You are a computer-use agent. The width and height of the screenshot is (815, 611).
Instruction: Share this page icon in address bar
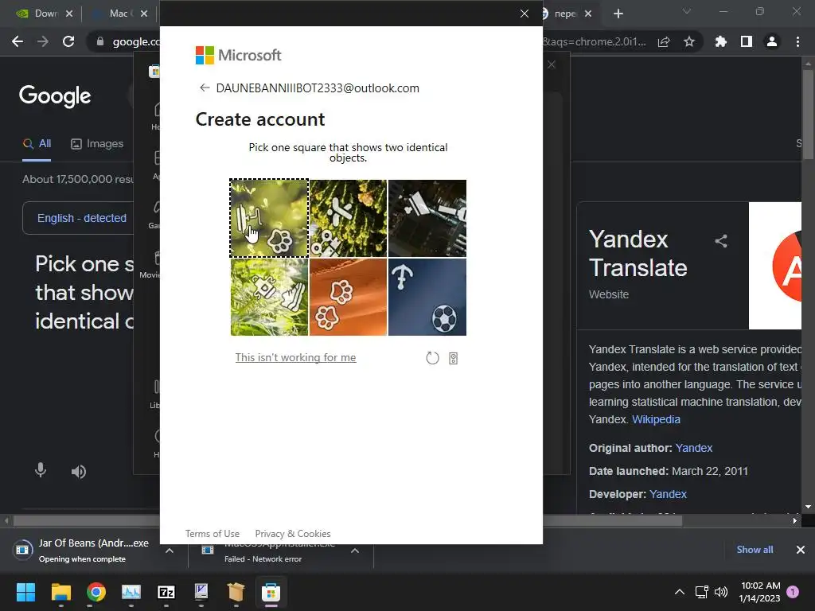(x=664, y=41)
